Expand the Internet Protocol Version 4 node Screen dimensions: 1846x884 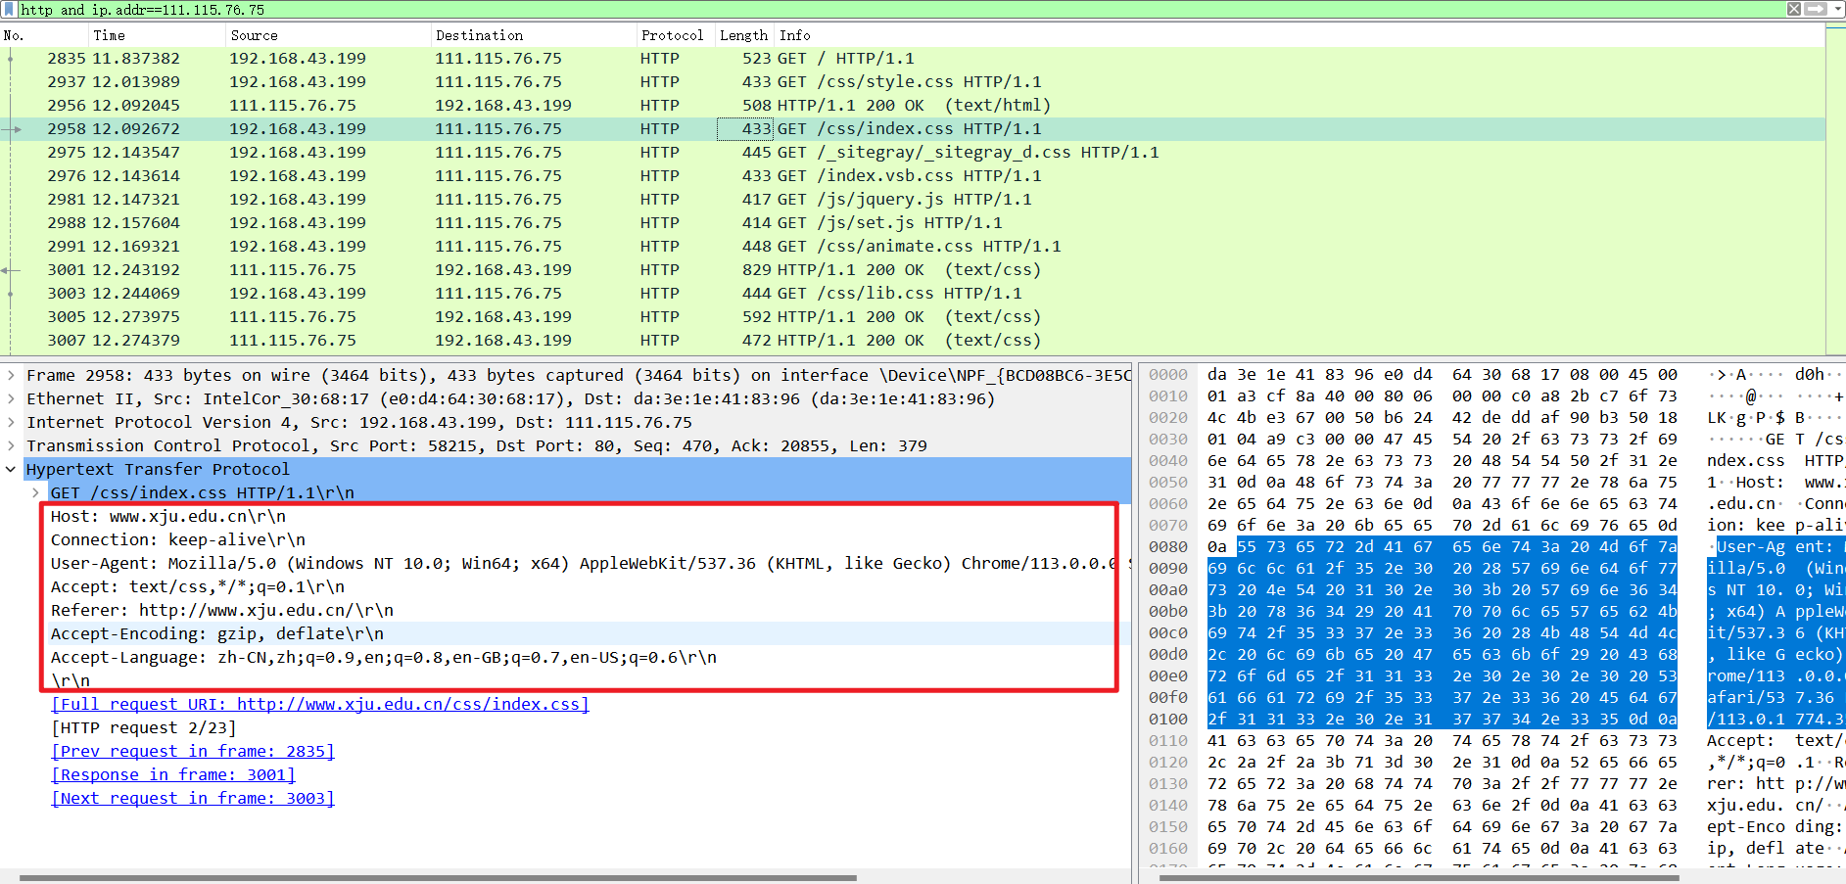click(x=11, y=422)
